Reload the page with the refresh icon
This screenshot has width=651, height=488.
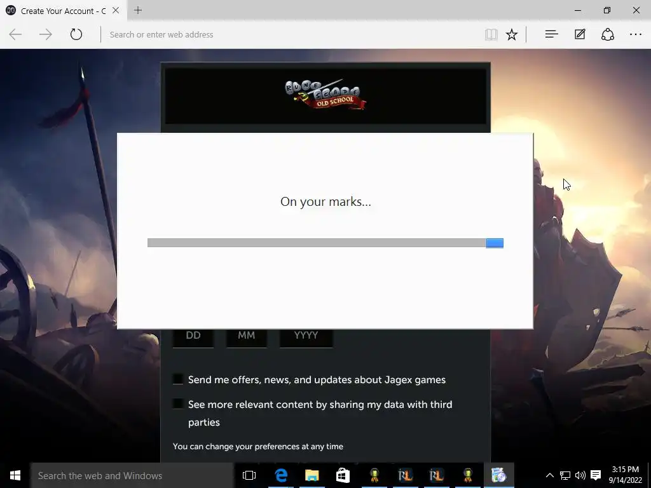pyautogui.click(x=76, y=34)
